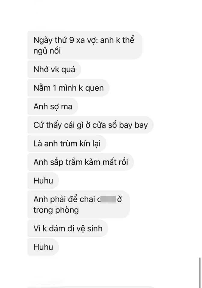Select the 'Anh phải để chai' message bubble
202x288 pixels.
[x=78, y=204]
